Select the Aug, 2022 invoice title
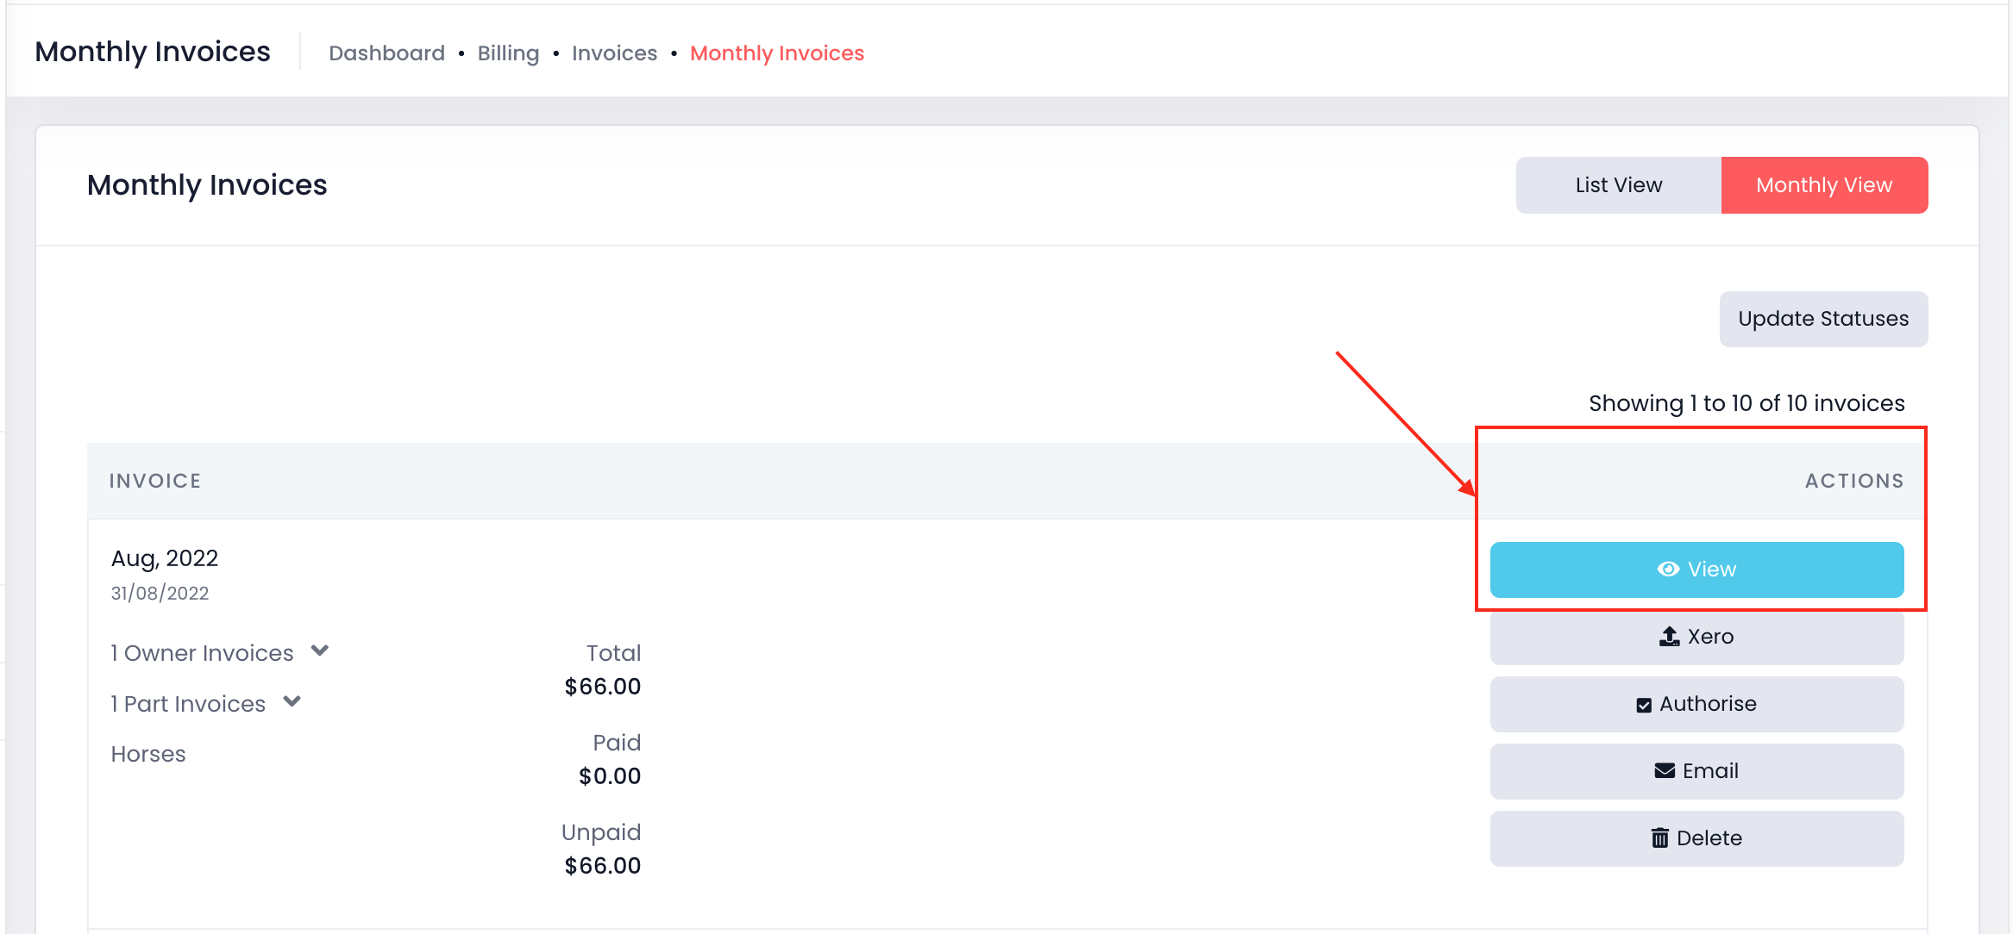 click(x=165, y=558)
